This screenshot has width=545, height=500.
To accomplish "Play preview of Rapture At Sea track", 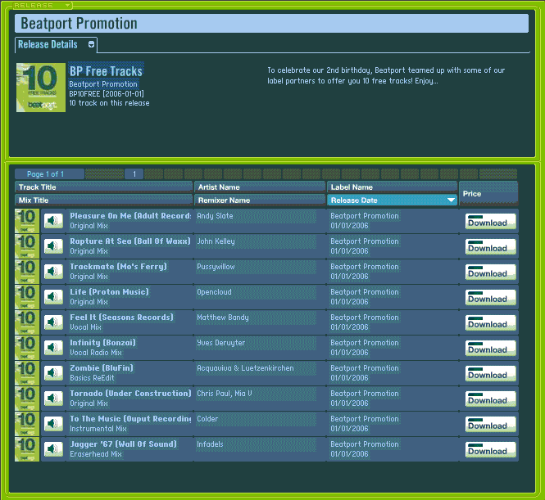I will [x=53, y=246].
